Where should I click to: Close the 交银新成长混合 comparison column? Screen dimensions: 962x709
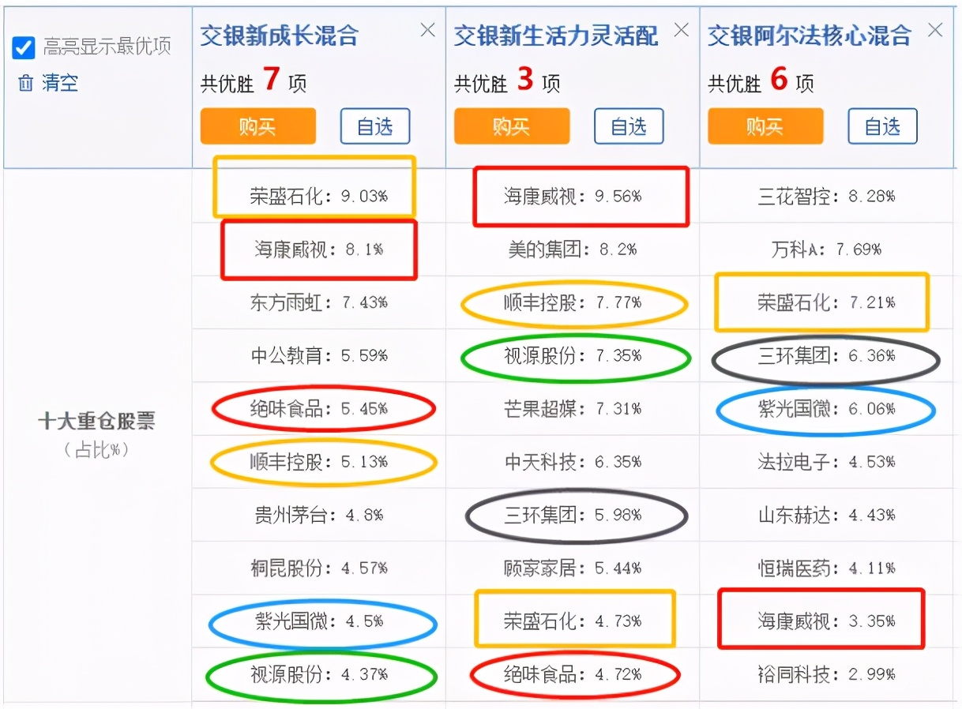(427, 30)
